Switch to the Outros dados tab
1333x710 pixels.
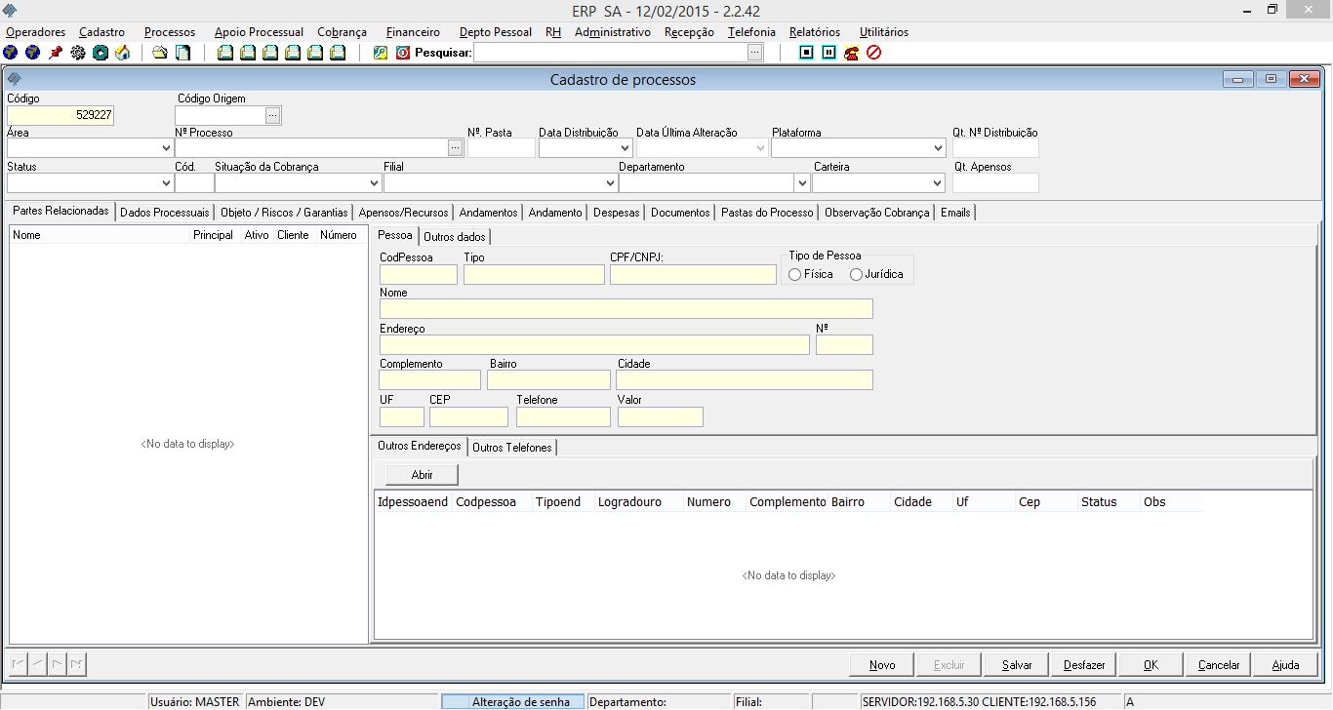[455, 236]
